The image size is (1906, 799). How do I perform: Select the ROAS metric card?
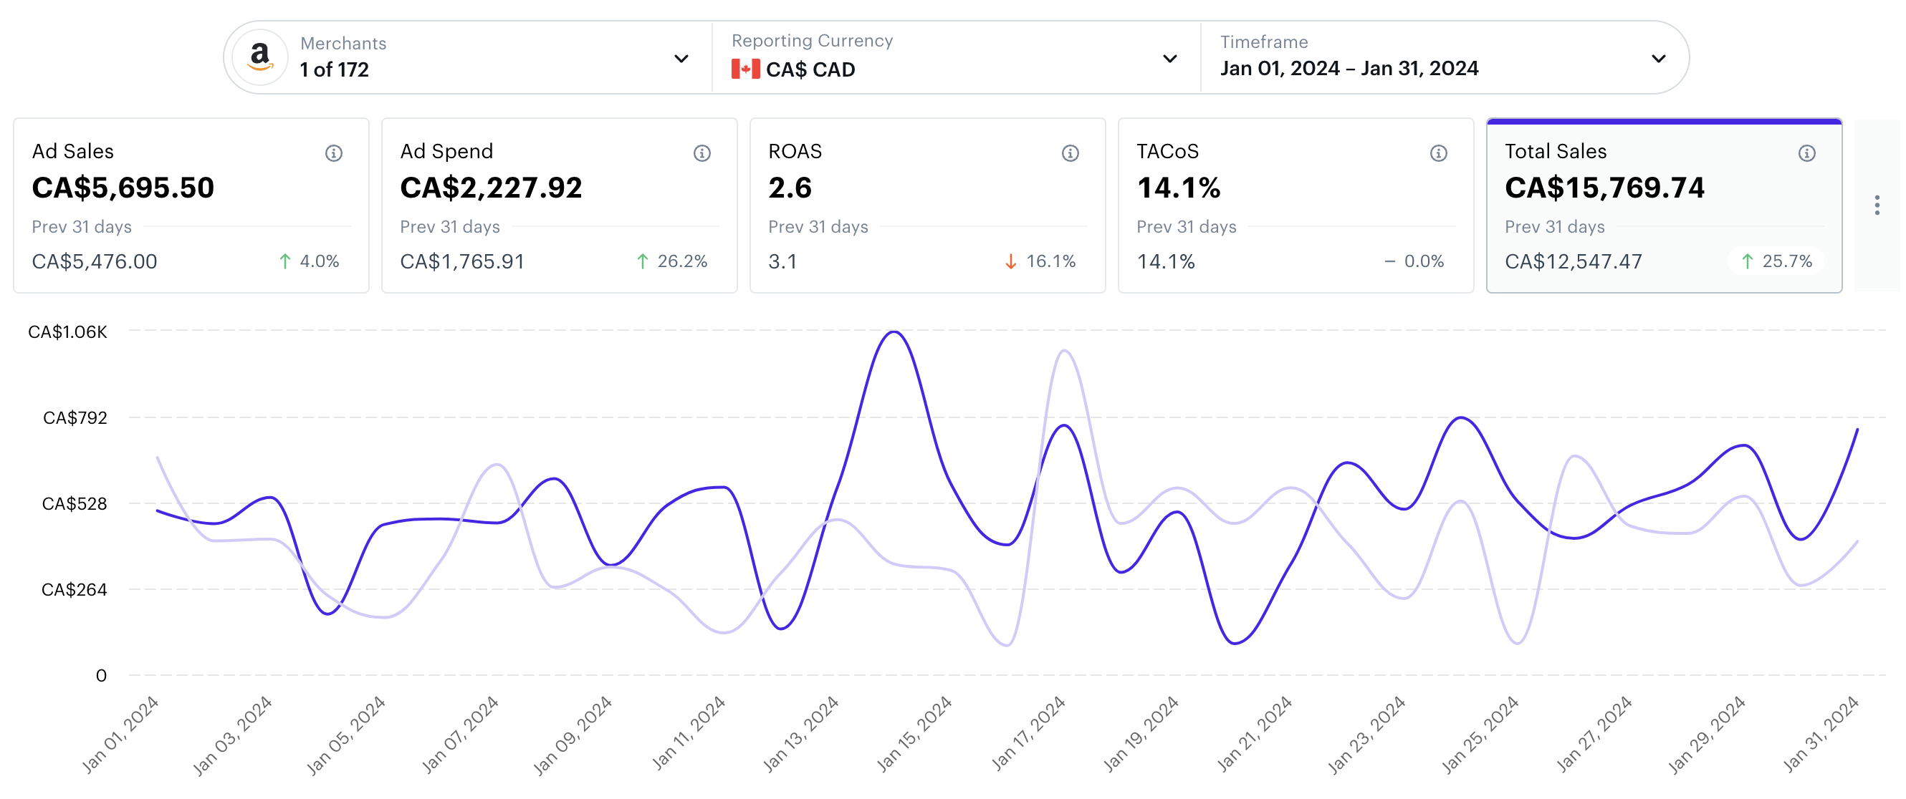pyautogui.click(x=928, y=205)
